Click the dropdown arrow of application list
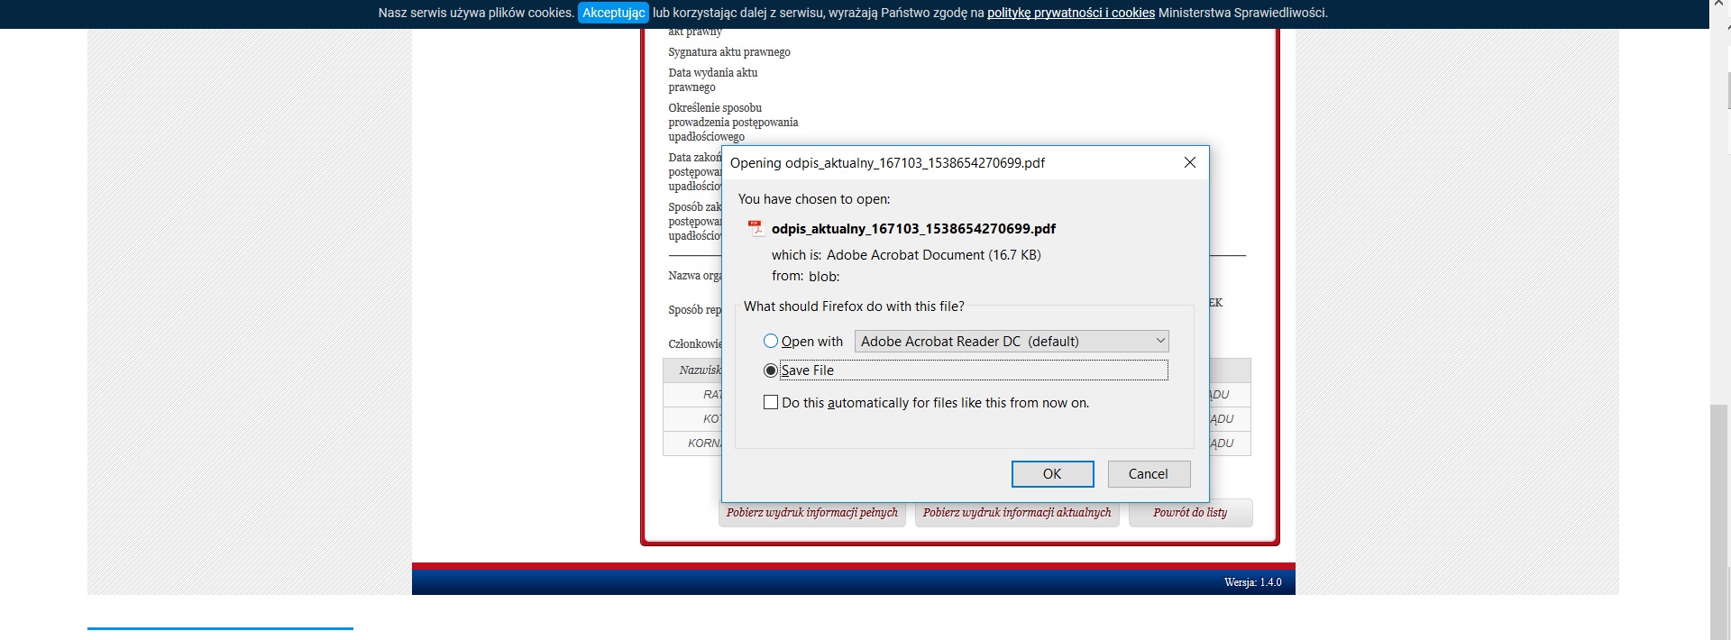The width and height of the screenshot is (1731, 640). coord(1160,341)
